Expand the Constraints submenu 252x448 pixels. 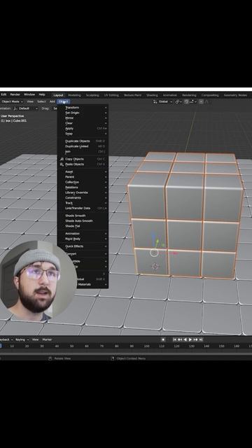pos(83,197)
